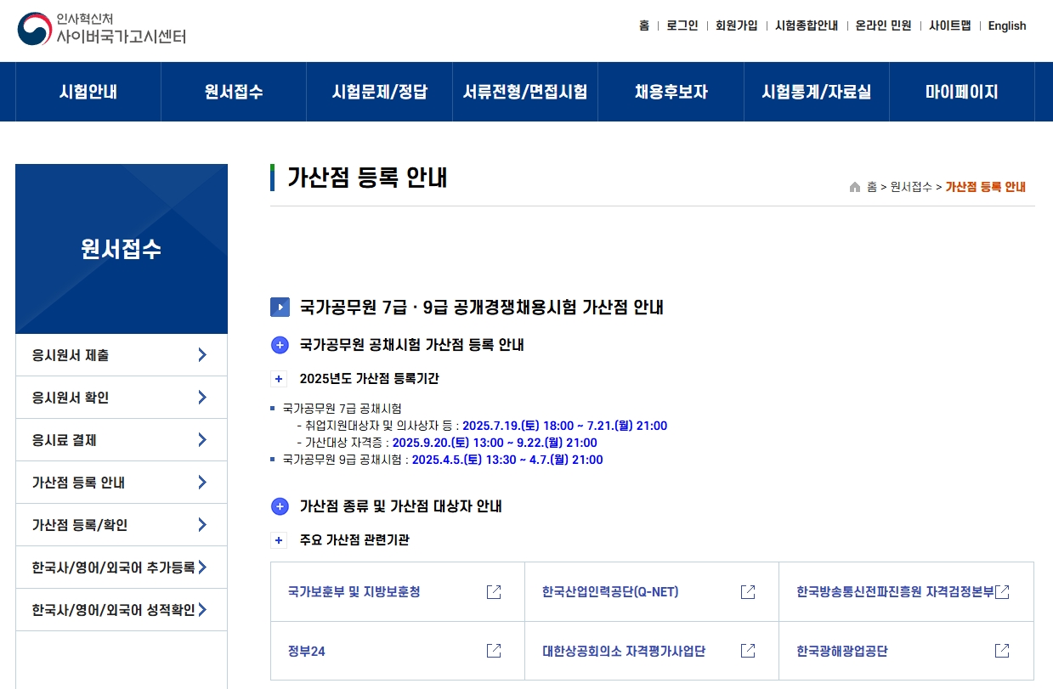Click the external link icon for 정부24
Screen dimensions: 1053x689
coord(493,651)
